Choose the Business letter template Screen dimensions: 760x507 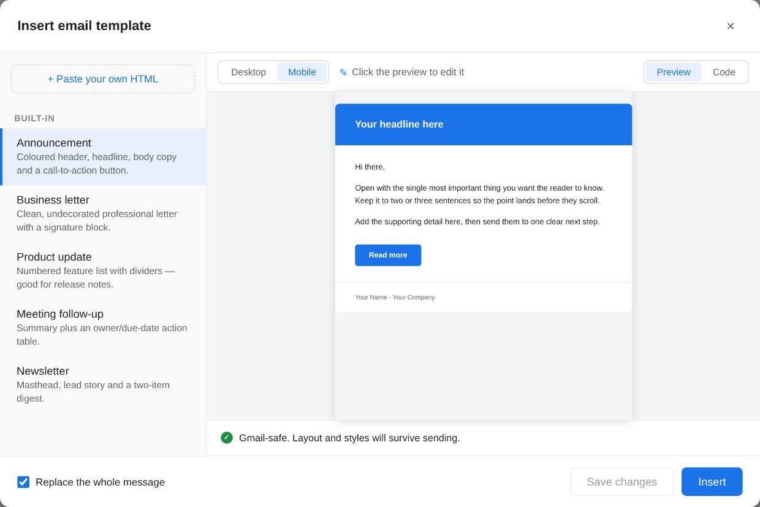coord(103,213)
